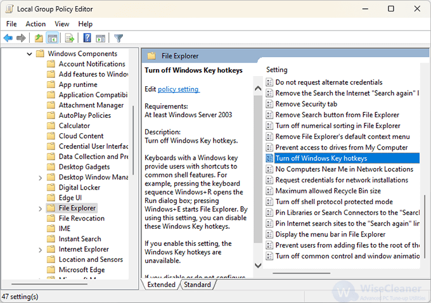Switch to the Standard tab
The width and height of the screenshot is (431, 303).
(197, 285)
